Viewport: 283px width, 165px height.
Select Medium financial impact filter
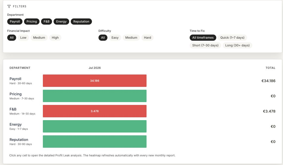point(39,38)
